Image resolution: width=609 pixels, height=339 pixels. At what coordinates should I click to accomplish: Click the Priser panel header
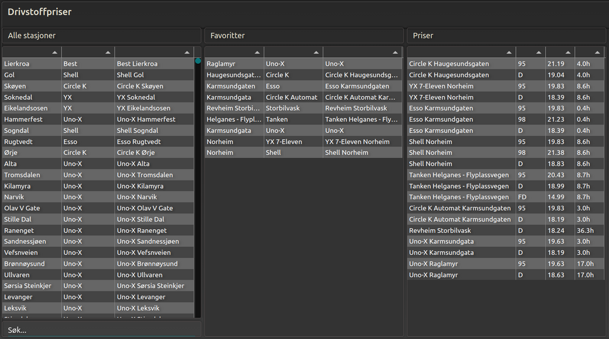pyautogui.click(x=505, y=35)
